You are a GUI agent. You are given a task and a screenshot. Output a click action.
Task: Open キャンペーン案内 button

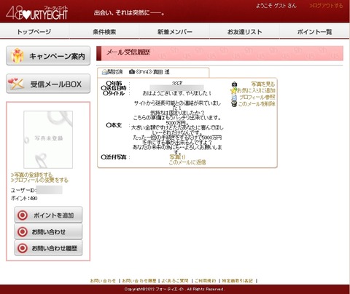pyautogui.click(x=48, y=56)
